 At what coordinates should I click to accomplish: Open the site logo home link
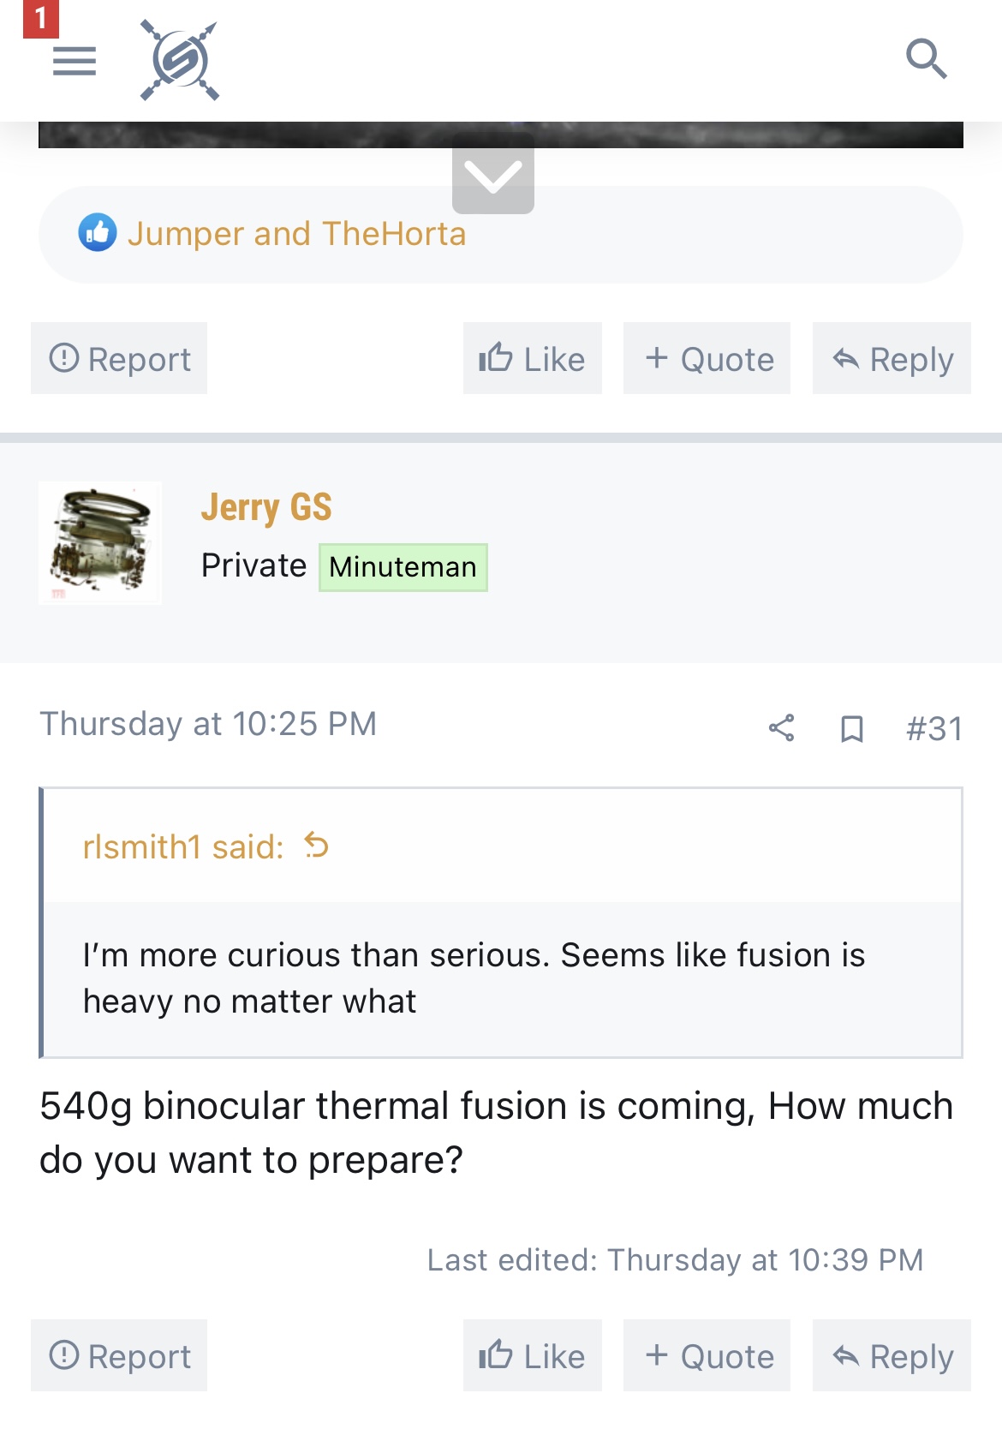(x=180, y=61)
